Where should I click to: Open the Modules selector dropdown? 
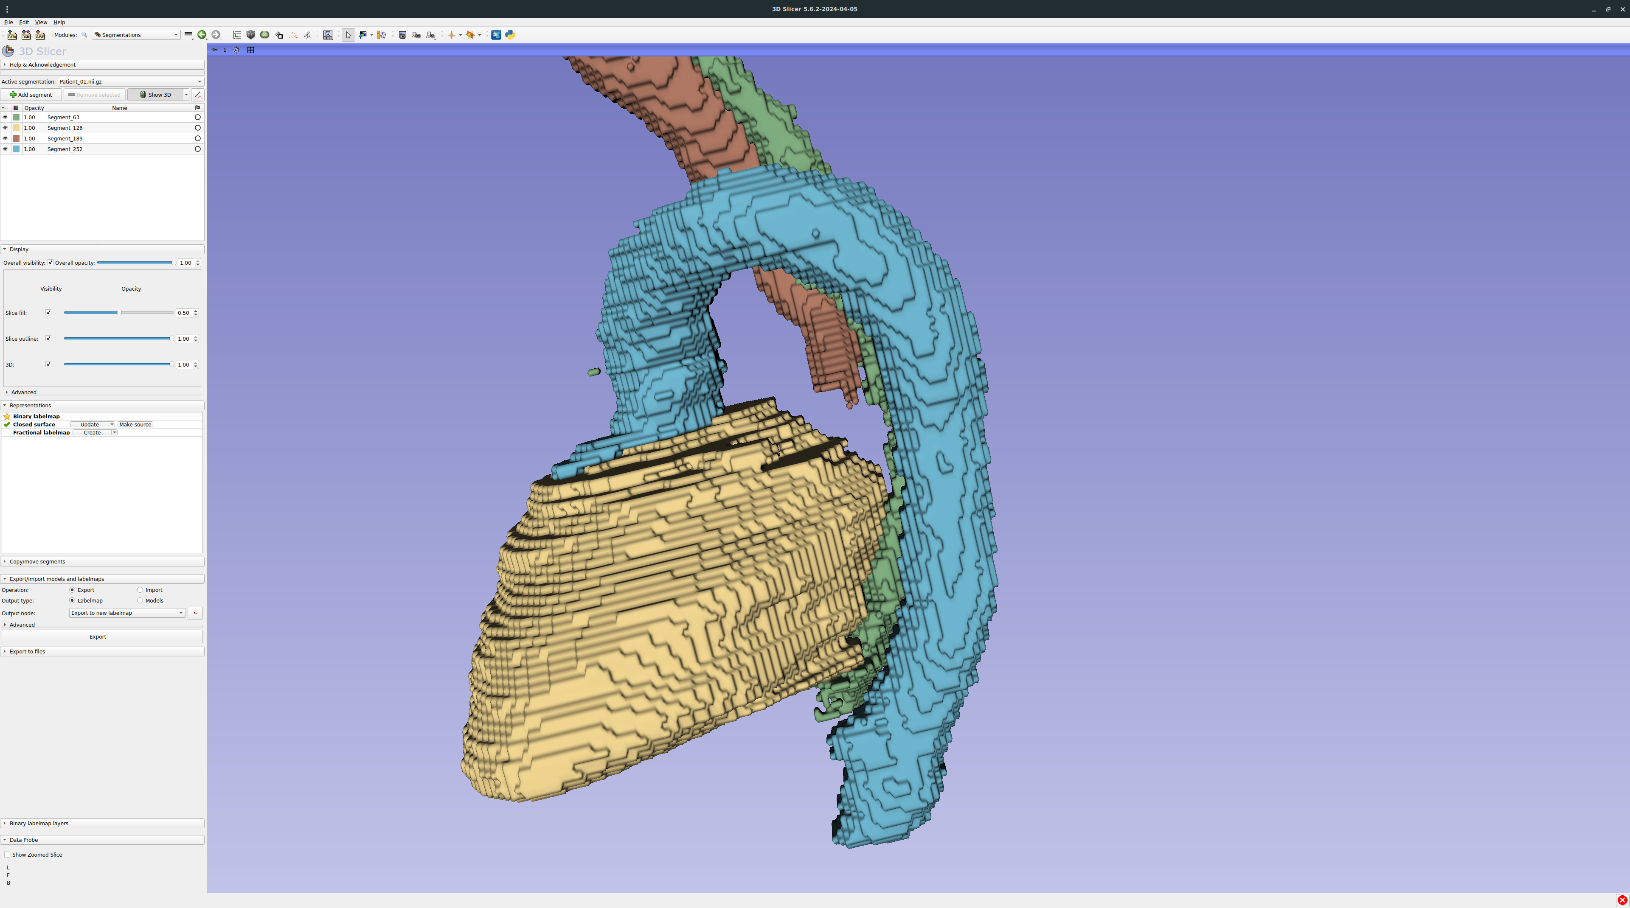[x=136, y=35]
